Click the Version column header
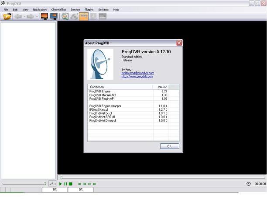 pyautogui.click(x=161, y=87)
